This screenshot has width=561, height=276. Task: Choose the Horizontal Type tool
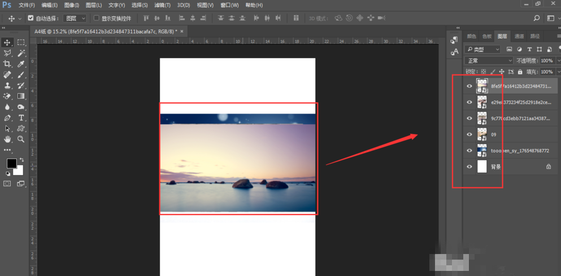21,117
